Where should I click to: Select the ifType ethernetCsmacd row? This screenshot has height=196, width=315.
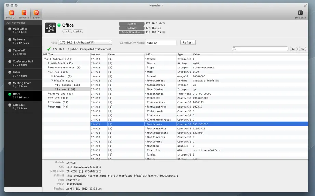(199, 68)
